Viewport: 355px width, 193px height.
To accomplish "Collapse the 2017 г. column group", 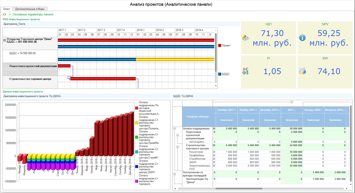I will (292, 102).
